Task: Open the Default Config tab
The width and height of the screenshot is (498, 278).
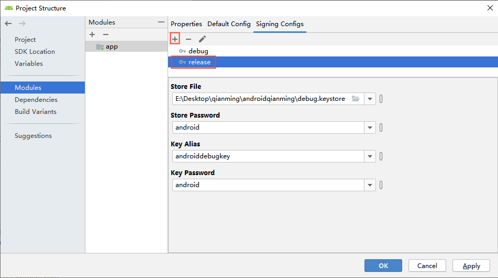Action: pos(229,24)
